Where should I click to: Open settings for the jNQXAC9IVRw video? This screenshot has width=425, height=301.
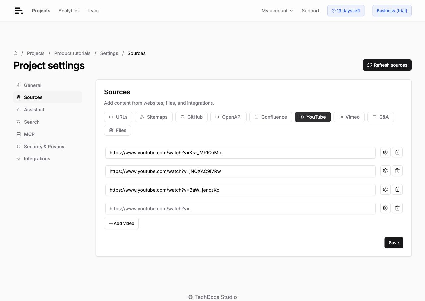[x=385, y=171]
